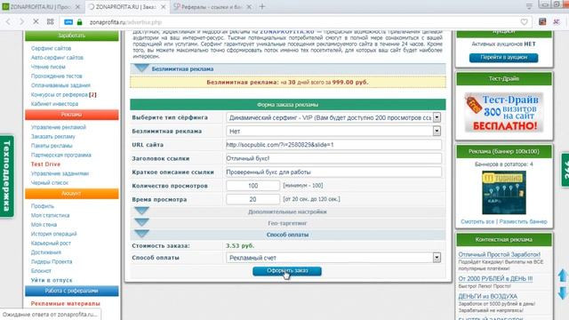569x320 pixels.
Task: Click the red extension icon right of address bar
Action: tap(542, 21)
